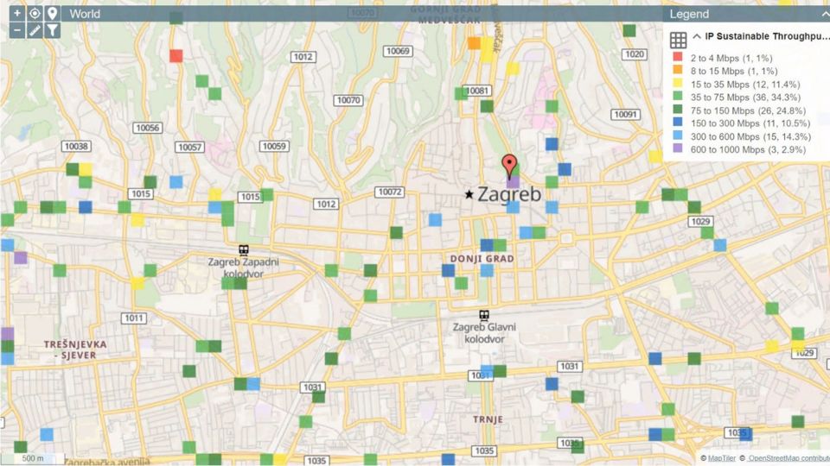Click the 500 m scale bar
This screenshot has width=830, height=466.
coord(33,458)
